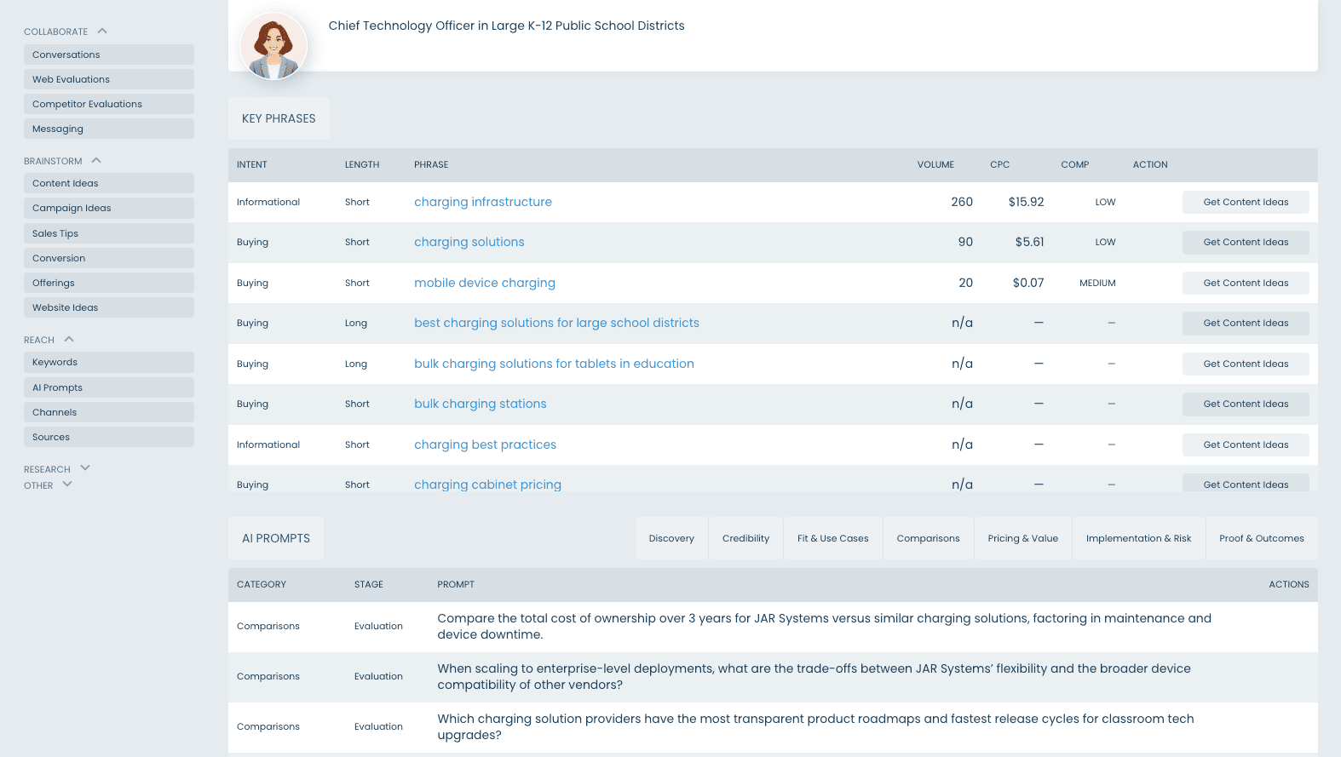Get Content Ideas for bulk charging stations

point(1246,404)
